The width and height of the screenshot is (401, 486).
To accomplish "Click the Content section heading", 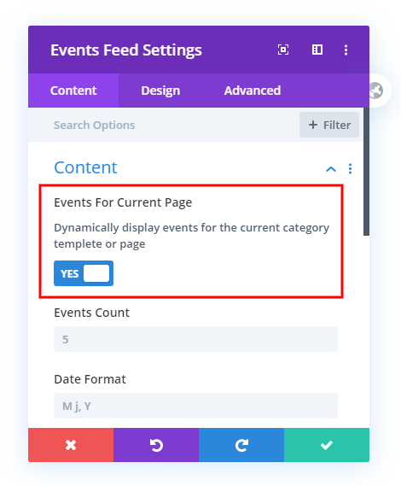I will (x=85, y=167).
